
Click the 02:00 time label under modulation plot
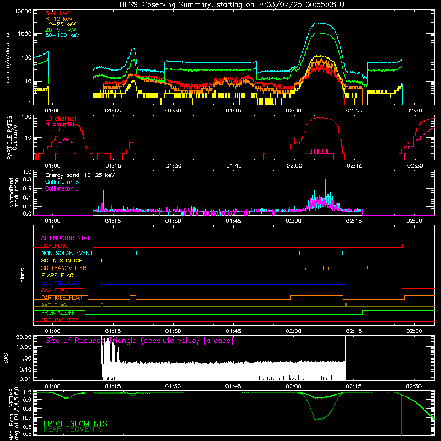click(293, 221)
